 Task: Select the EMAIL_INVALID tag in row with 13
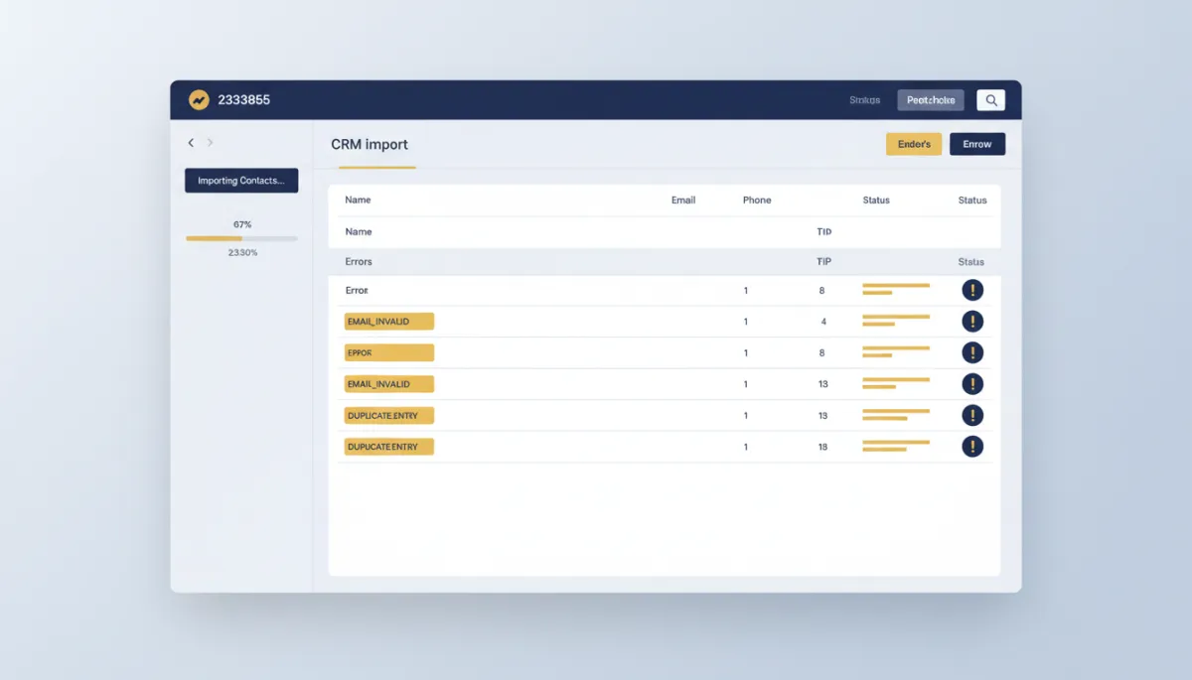point(389,384)
